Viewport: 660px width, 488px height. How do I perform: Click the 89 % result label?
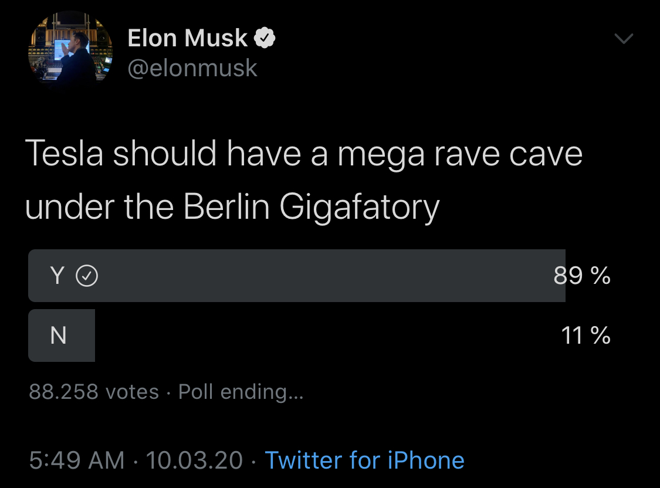582,275
